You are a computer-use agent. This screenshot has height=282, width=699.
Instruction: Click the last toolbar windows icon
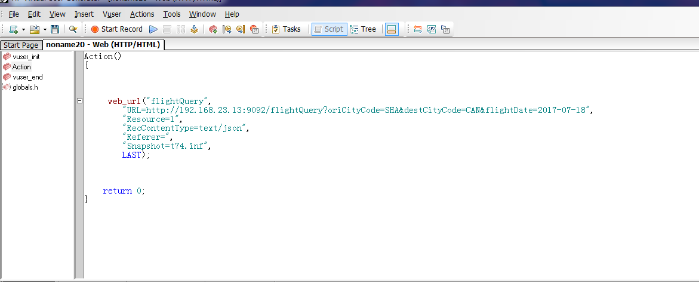click(x=445, y=29)
